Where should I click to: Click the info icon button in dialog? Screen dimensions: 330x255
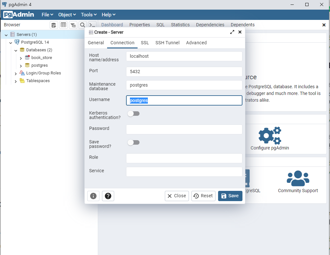click(x=93, y=196)
